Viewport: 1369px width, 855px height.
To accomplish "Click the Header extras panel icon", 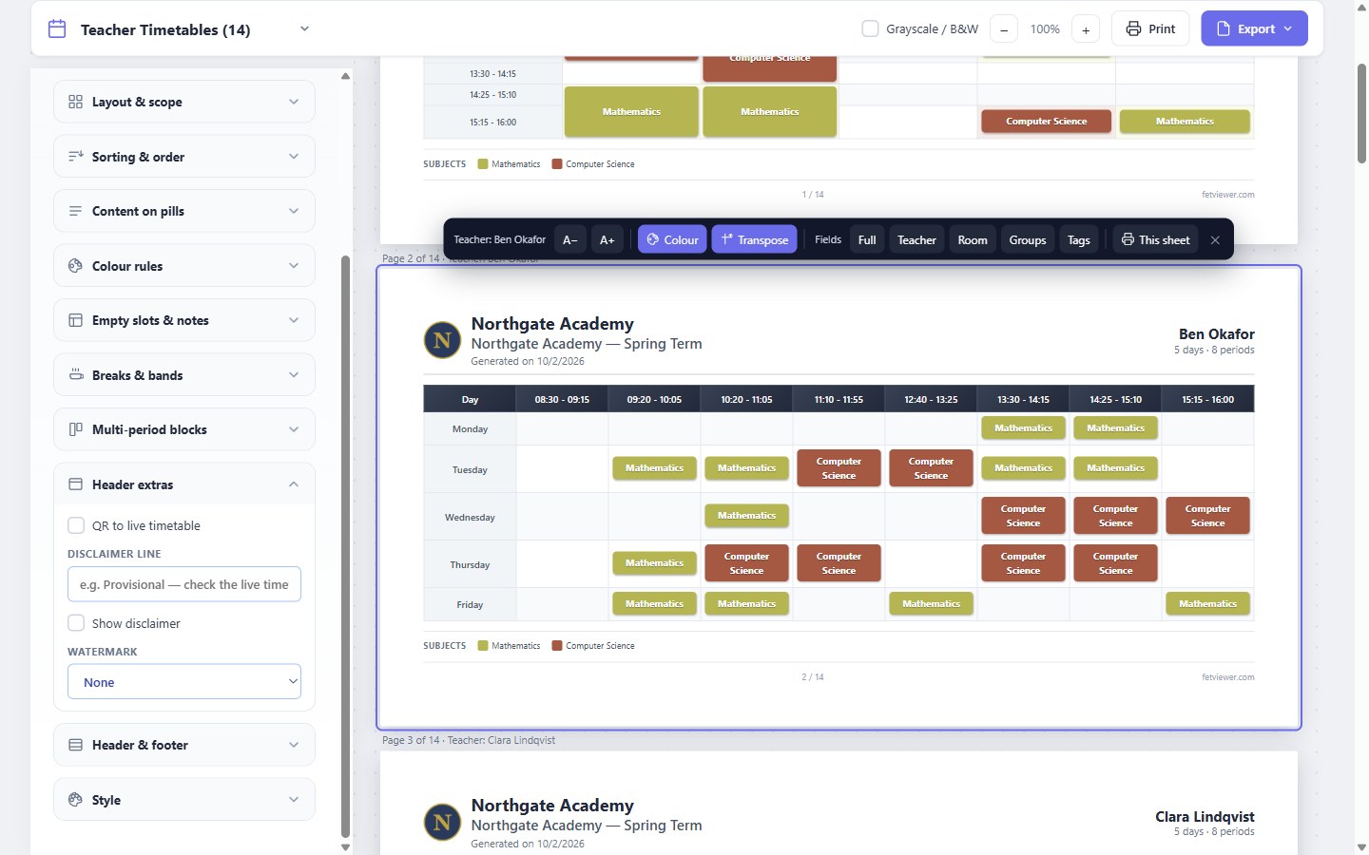I will (x=75, y=484).
